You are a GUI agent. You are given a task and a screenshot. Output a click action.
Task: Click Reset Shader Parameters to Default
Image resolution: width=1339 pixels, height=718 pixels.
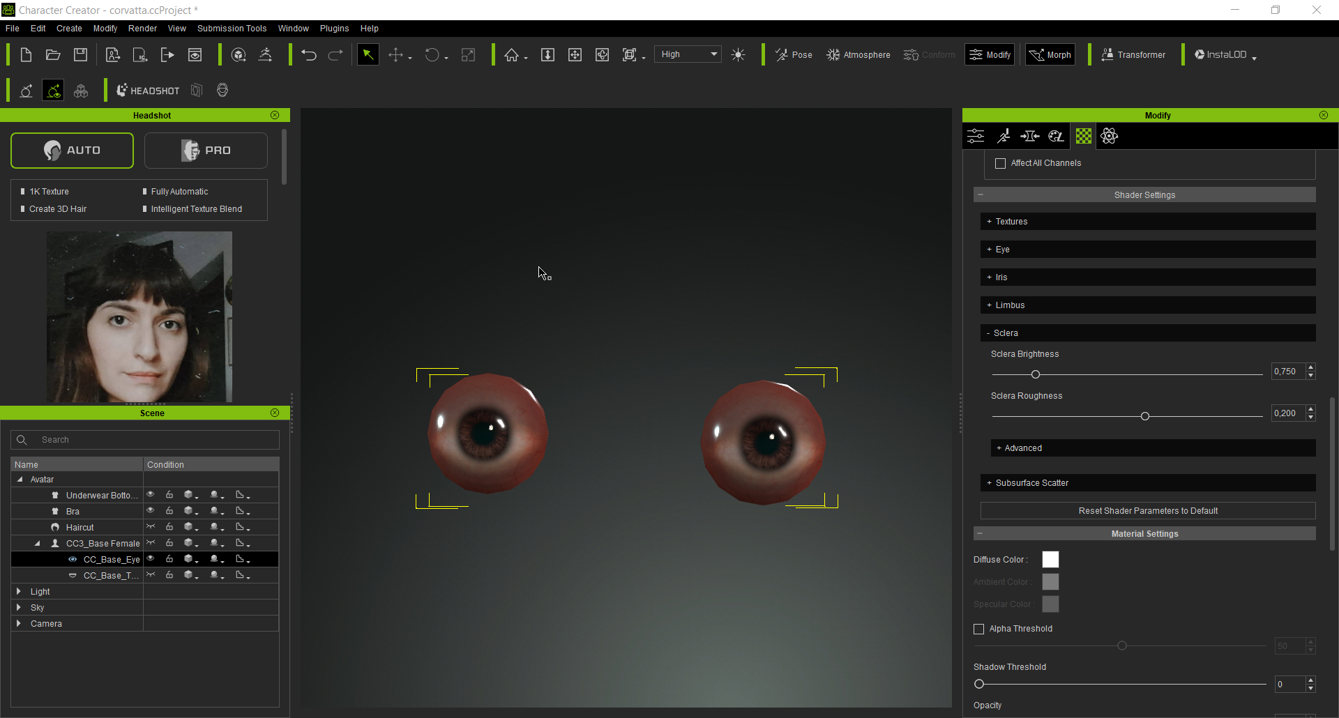pyautogui.click(x=1148, y=511)
